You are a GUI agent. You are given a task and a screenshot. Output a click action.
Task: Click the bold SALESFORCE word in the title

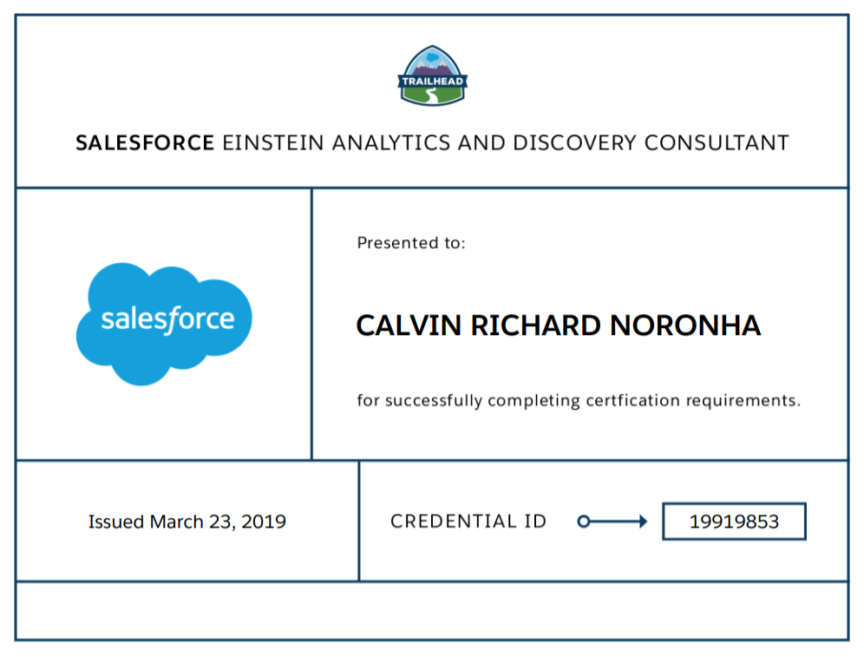coord(145,142)
